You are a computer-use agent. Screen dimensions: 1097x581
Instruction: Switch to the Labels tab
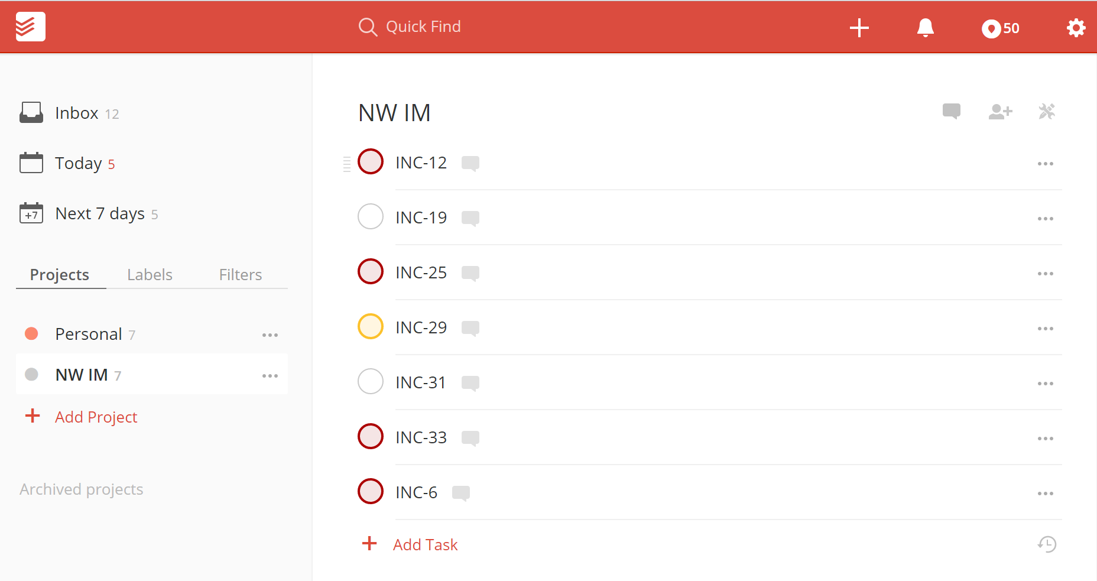(150, 275)
